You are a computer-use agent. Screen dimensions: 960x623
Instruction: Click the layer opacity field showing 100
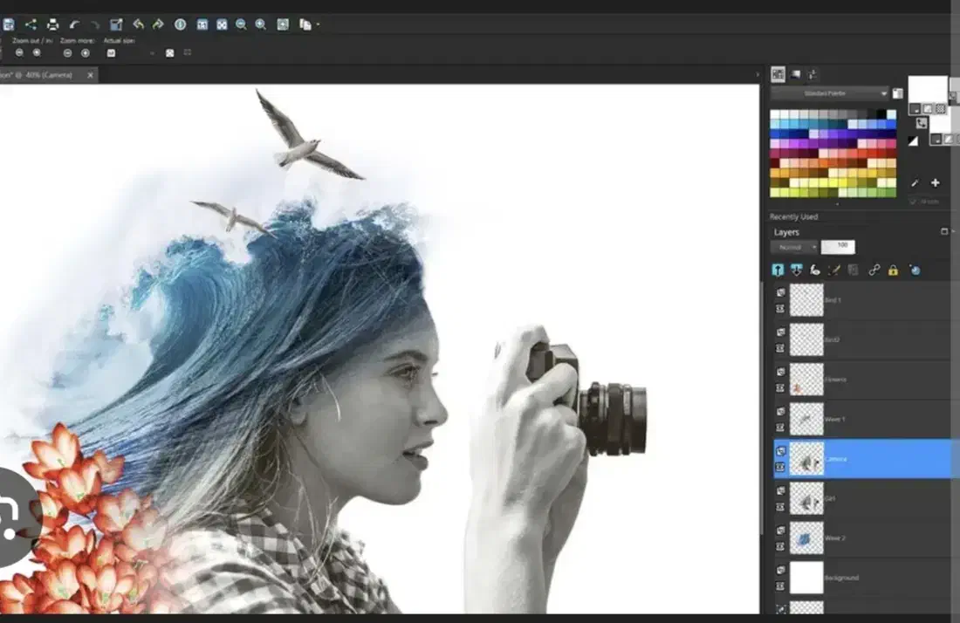coord(839,247)
